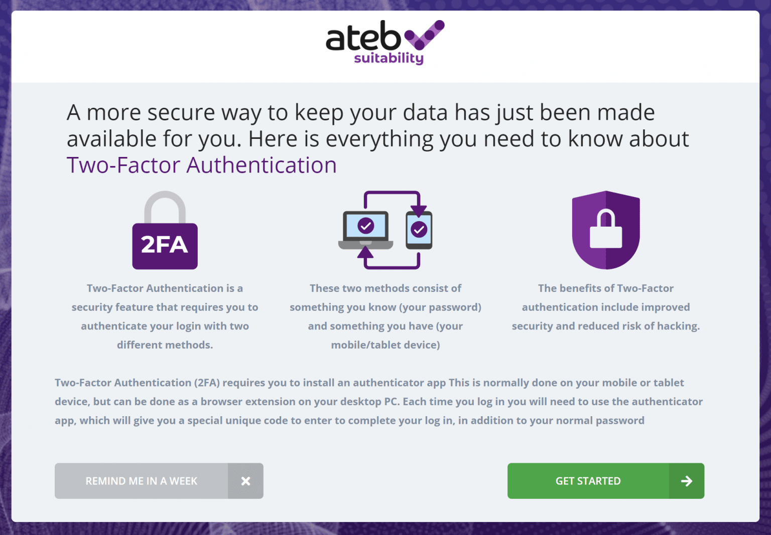Click the benefits of Two-Factor text block
Image resolution: width=771 pixels, height=535 pixels.
(x=605, y=307)
